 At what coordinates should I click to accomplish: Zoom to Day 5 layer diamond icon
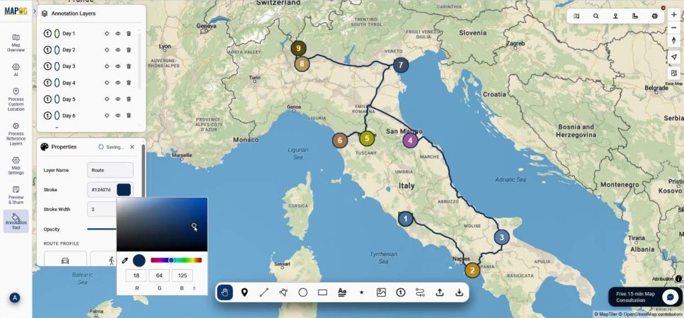[x=107, y=99]
